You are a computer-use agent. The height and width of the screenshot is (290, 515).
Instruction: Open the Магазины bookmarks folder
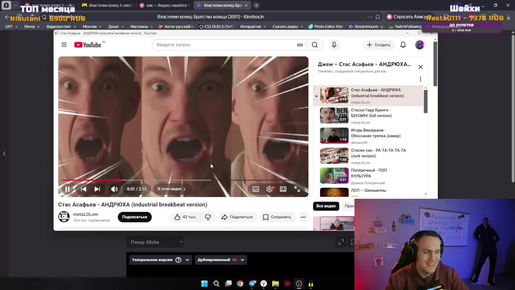(x=142, y=27)
